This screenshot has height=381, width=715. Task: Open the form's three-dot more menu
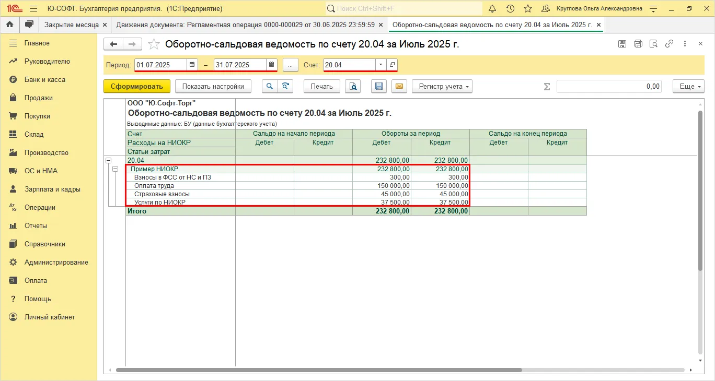685,44
